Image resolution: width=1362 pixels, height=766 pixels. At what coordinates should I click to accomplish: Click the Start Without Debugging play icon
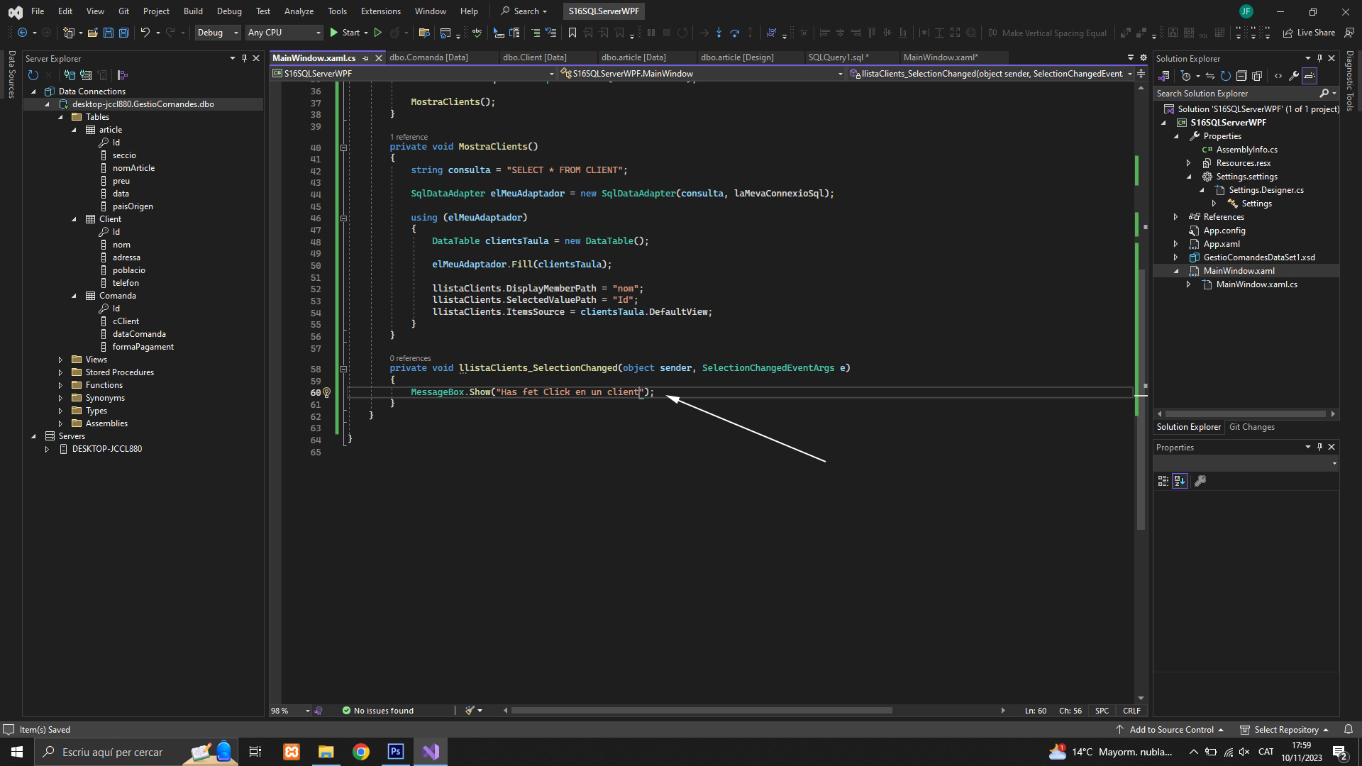(377, 33)
